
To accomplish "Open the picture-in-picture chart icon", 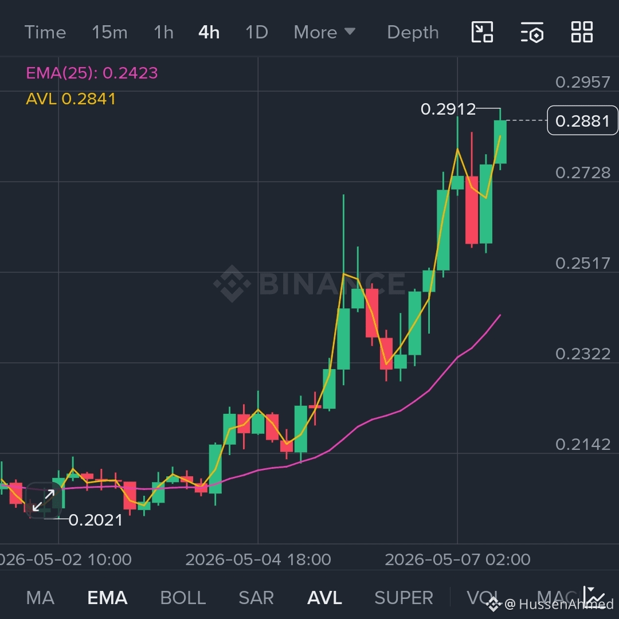I will pyautogui.click(x=482, y=32).
